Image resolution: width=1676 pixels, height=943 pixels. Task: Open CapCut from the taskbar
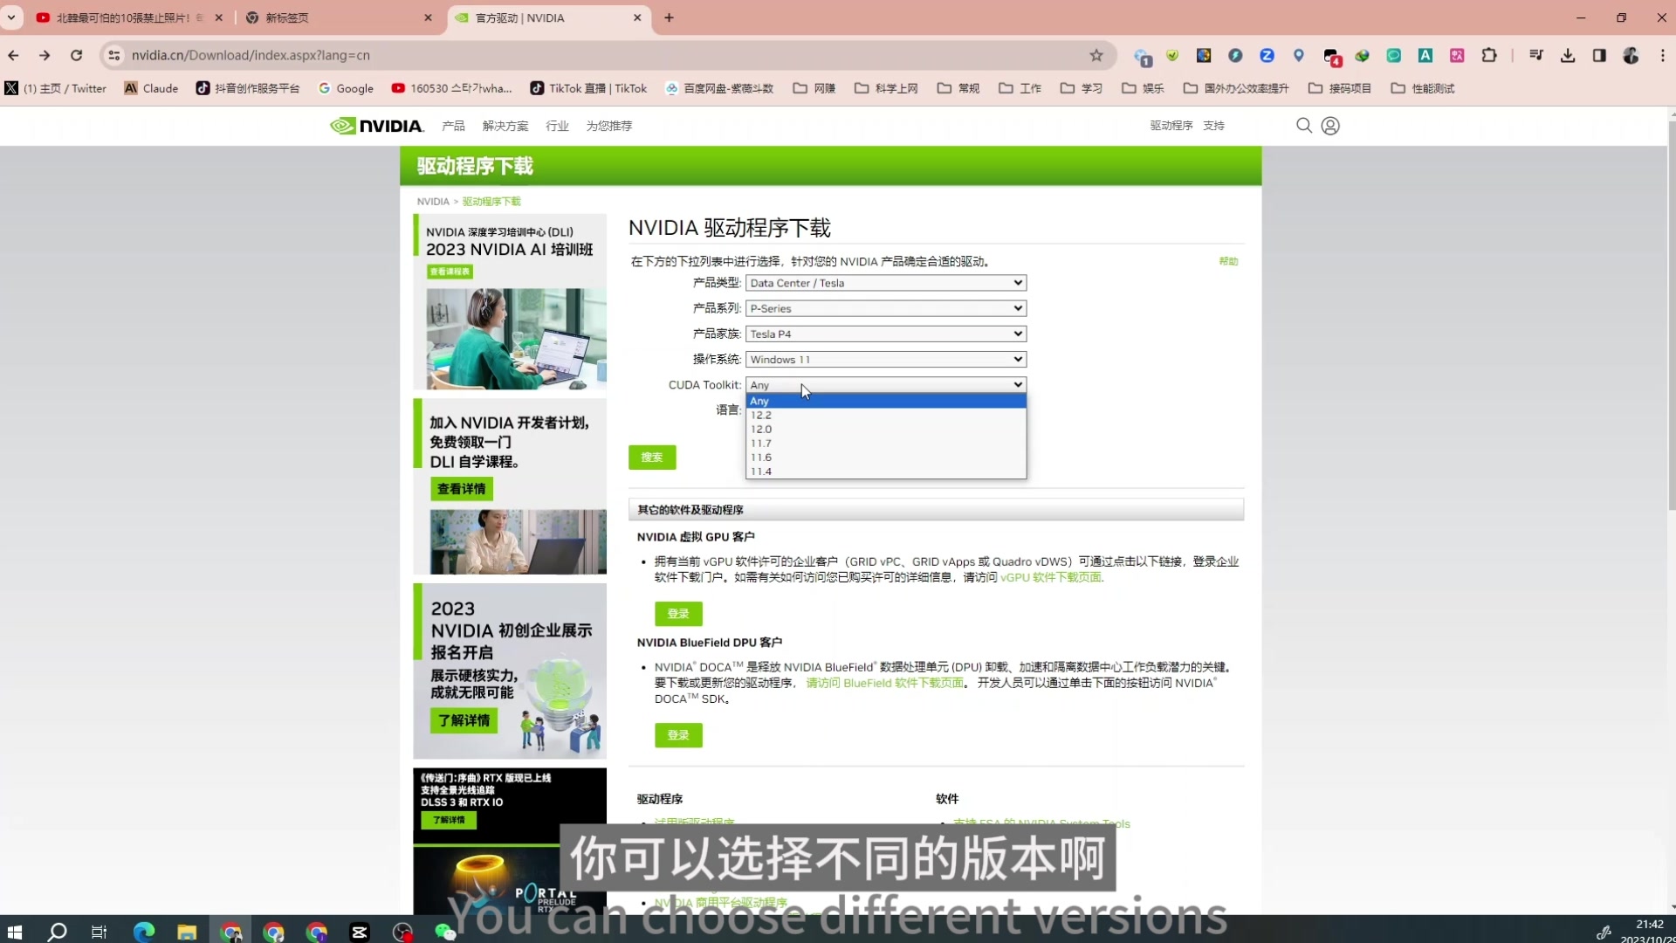359,932
